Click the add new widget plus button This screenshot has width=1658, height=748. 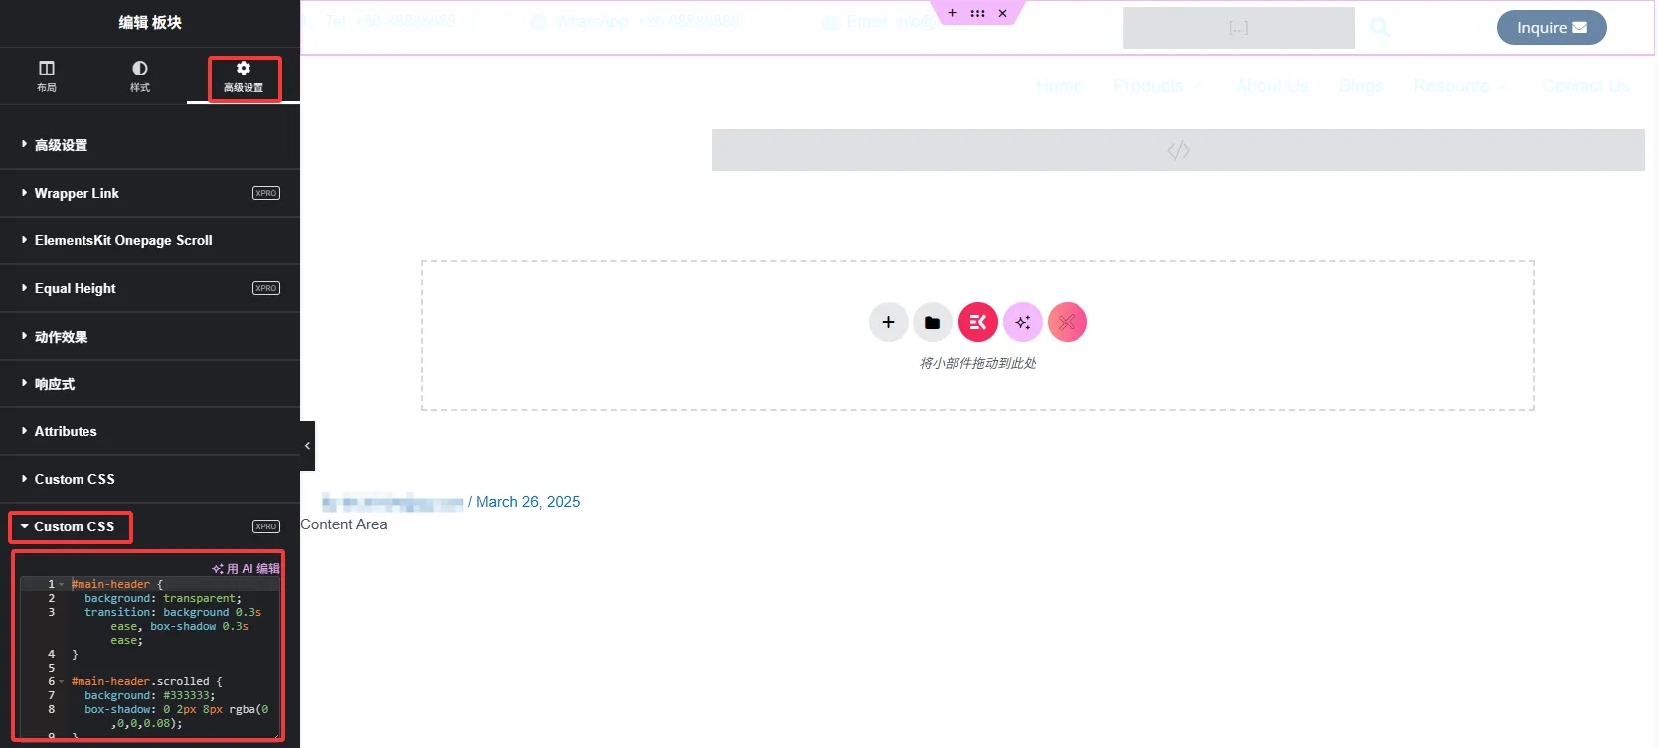click(888, 322)
